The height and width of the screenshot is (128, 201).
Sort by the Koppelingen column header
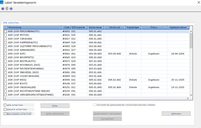(x=134, y=28)
